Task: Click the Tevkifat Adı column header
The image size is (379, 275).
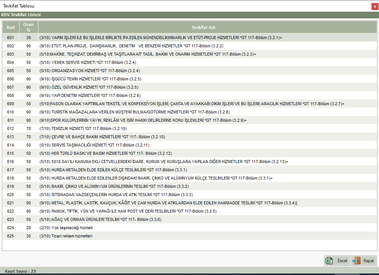Action: pyautogui.click(x=203, y=27)
